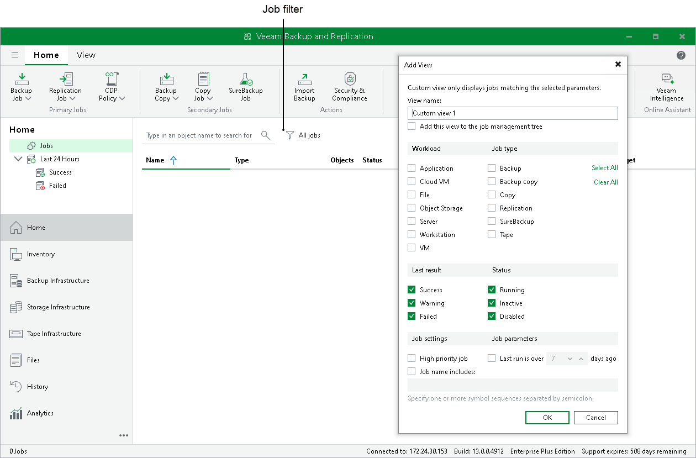Check the Object Storage workload box
The height and width of the screenshot is (458, 696).
[x=412, y=208]
